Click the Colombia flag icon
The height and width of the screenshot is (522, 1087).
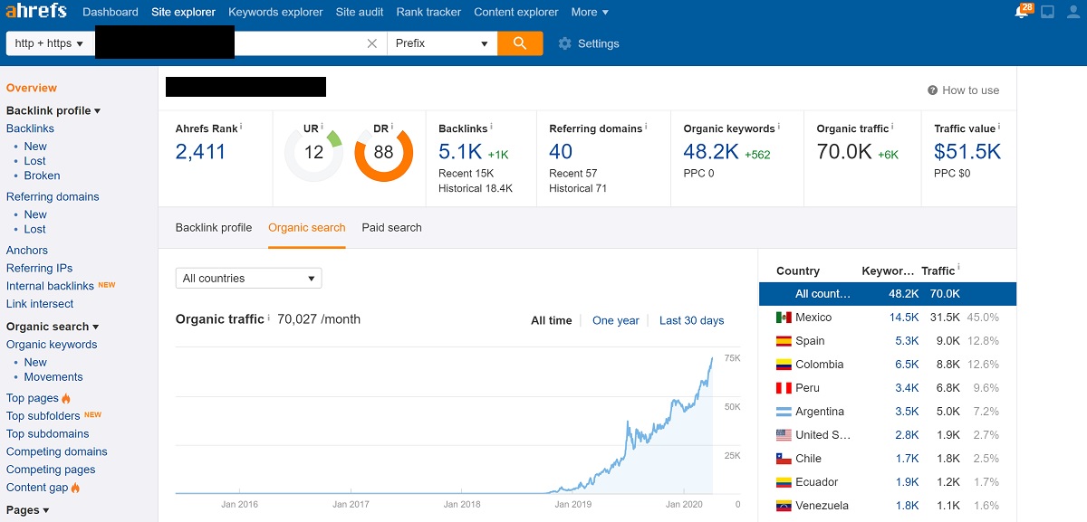coord(784,365)
